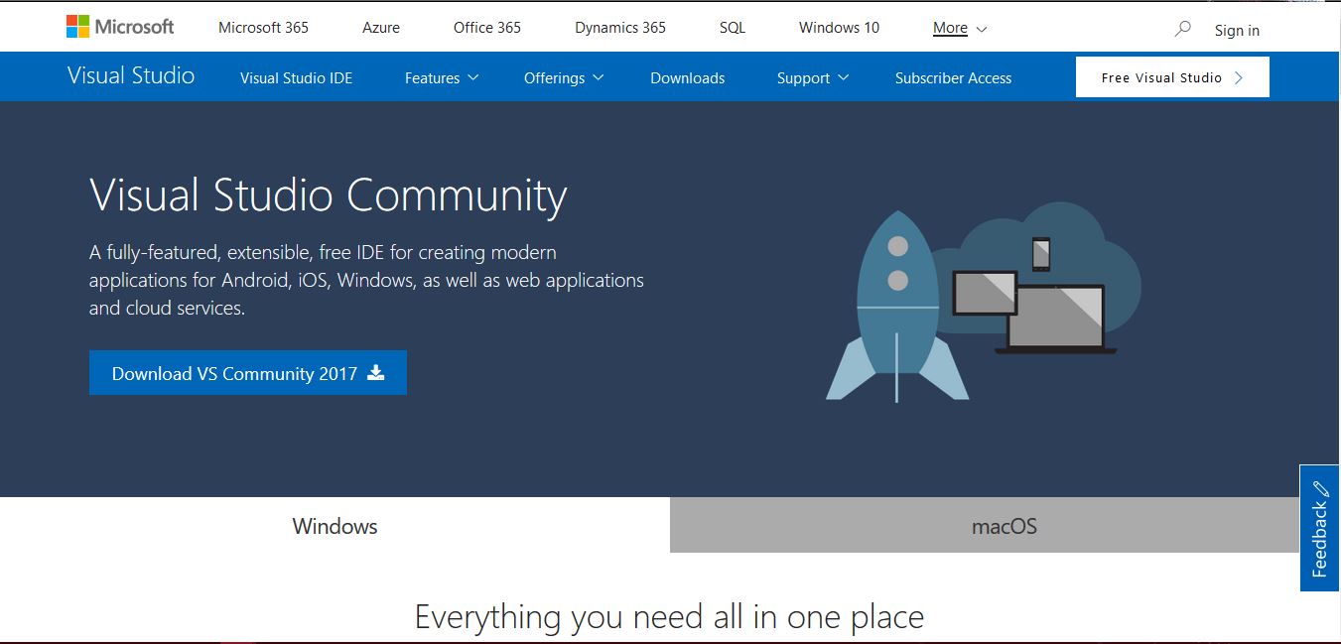This screenshot has height=644, width=1341.
Task: Expand the More dropdown menu
Action: tap(959, 28)
